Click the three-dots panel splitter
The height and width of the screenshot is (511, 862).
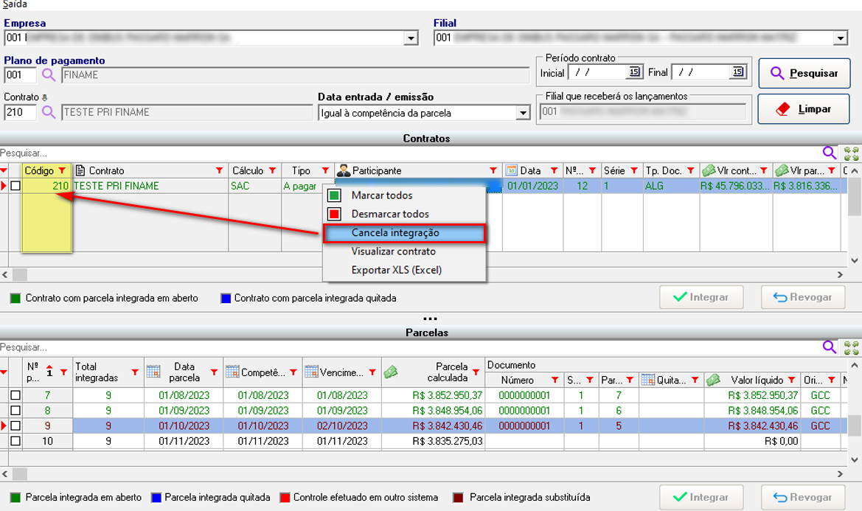click(431, 319)
